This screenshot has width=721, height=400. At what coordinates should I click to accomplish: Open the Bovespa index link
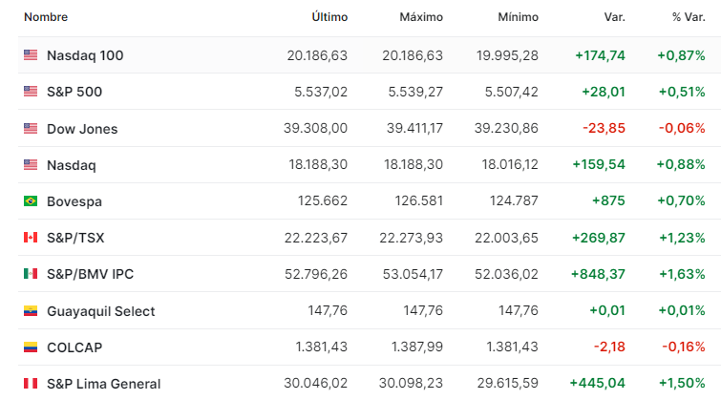point(74,201)
